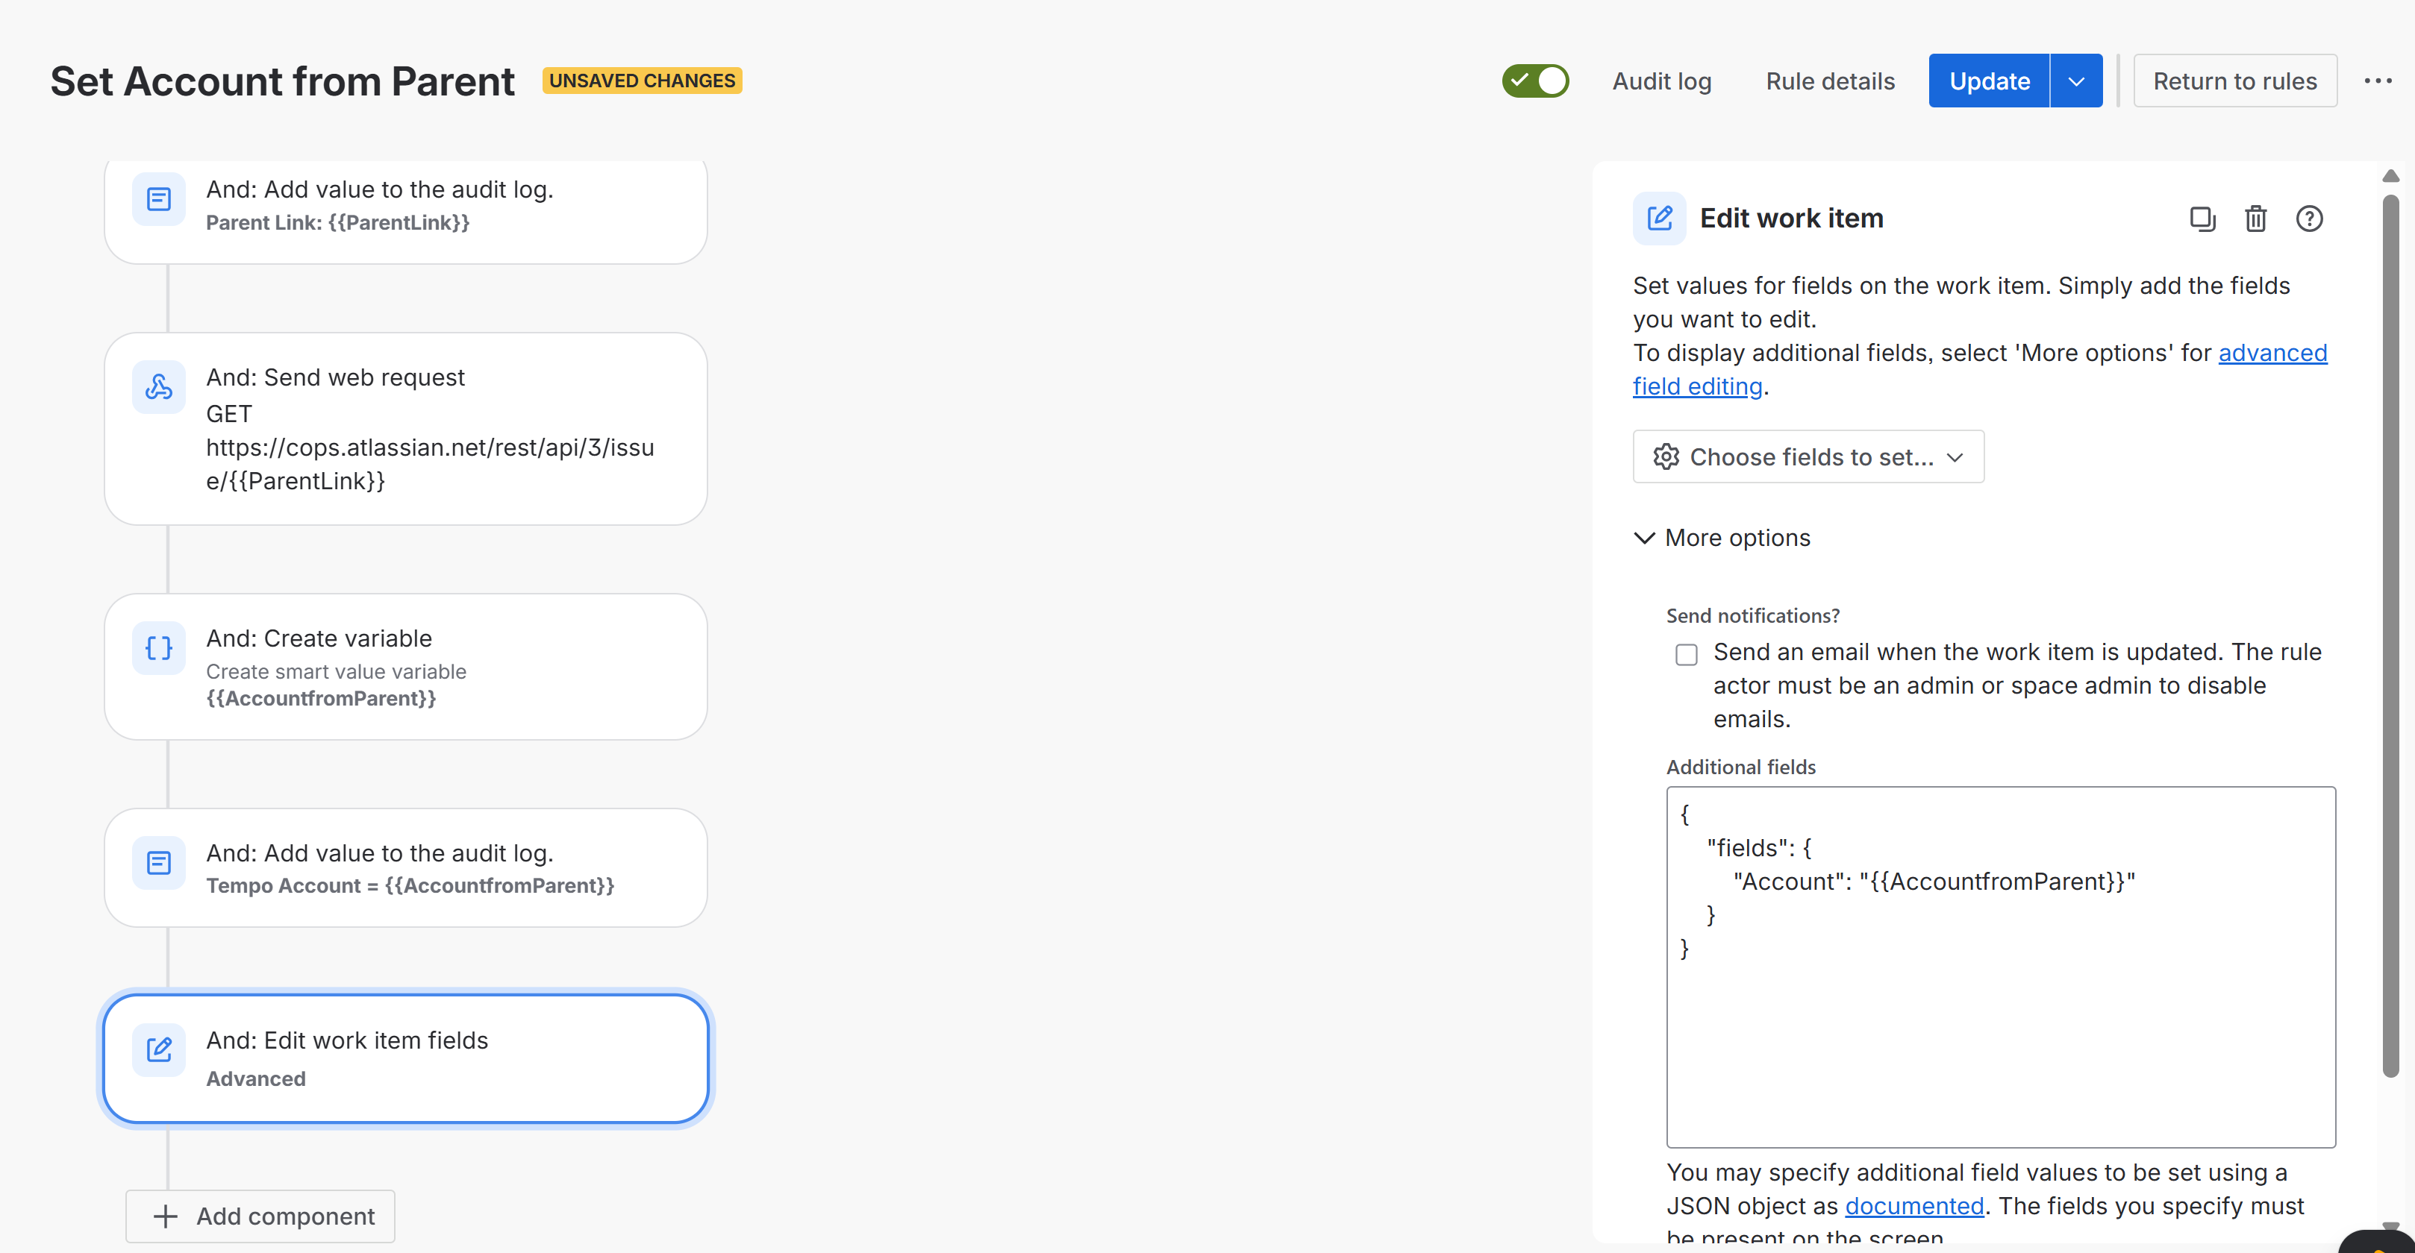The height and width of the screenshot is (1253, 2415).
Task: Check the send email notification checkbox
Action: pyautogui.click(x=1687, y=654)
